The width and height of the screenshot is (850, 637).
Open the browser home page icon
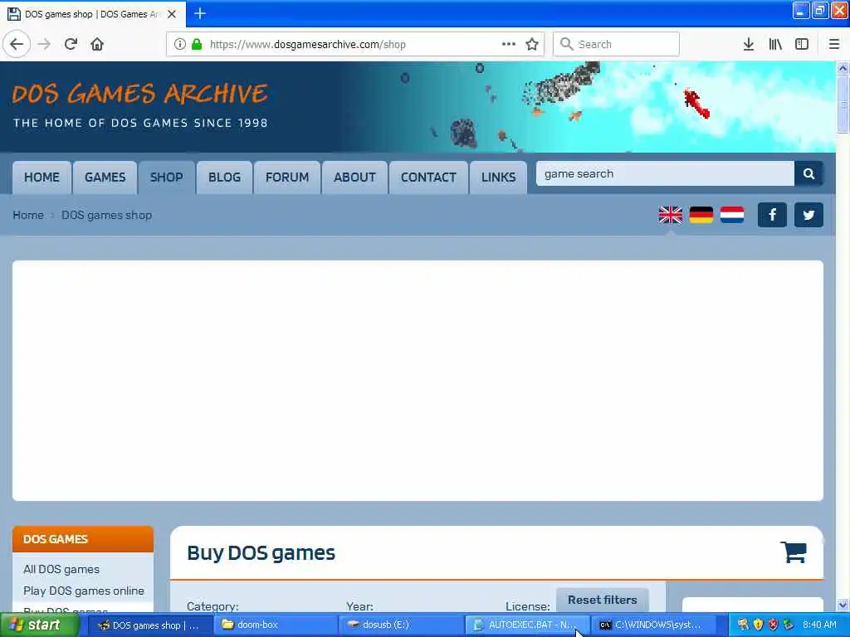[97, 44]
